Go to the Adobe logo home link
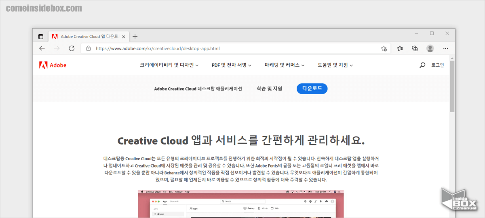 tap(53, 65)
